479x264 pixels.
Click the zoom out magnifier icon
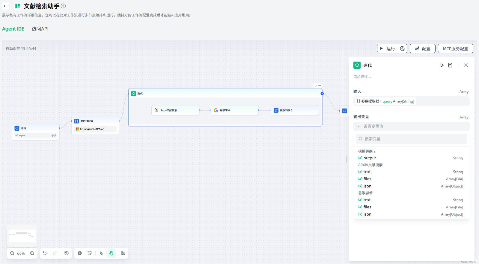click(12, 253)
